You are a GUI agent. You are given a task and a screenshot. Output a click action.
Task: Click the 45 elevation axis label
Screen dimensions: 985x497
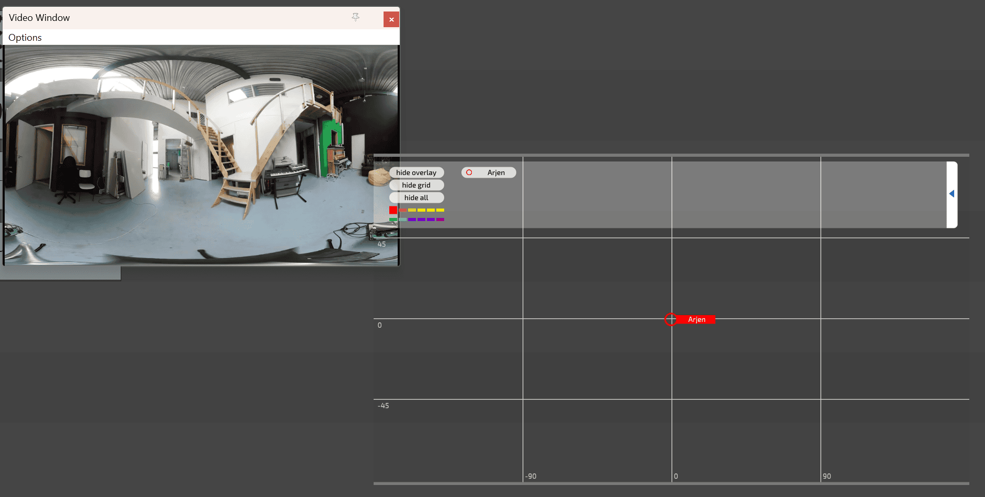click(381, 244)
